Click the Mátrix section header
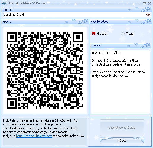 pyautogui.click(x=45, y=22)
